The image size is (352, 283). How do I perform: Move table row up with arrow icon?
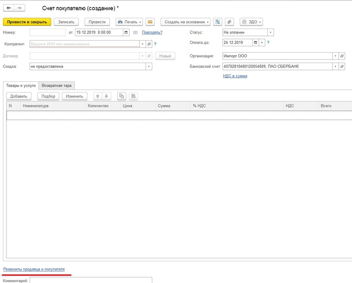[98, 96]
